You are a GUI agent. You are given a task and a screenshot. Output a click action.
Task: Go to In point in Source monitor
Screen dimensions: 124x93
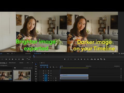pyautogui.click(x=6, y=59)
